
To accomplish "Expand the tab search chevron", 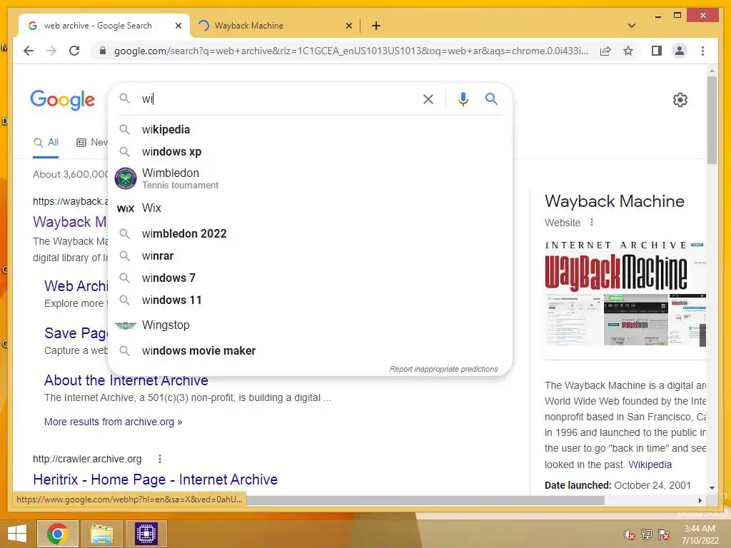I will coord(632,26).
